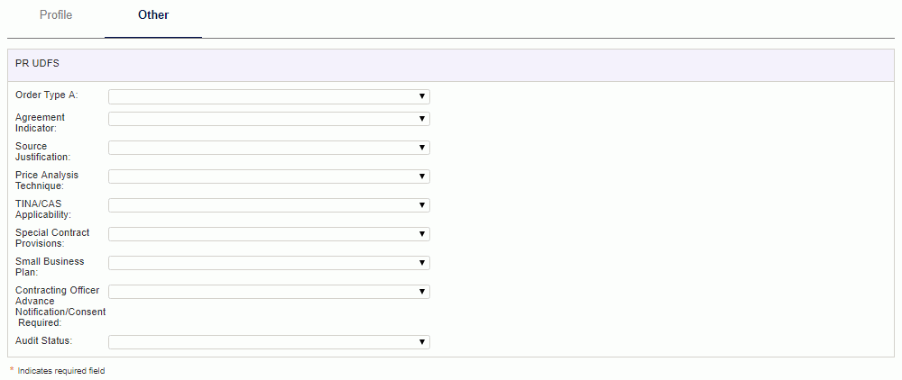Choose a Price Analysis Technique option

tap(269, 176)
